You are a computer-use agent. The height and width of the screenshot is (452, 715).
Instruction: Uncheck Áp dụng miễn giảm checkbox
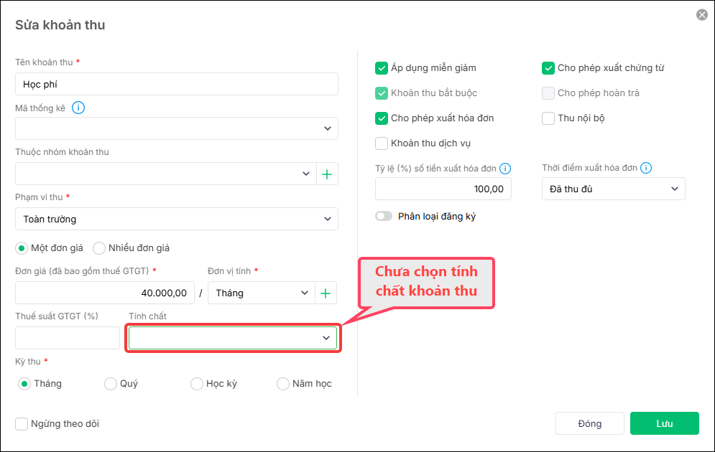click(x=381, y=68)
